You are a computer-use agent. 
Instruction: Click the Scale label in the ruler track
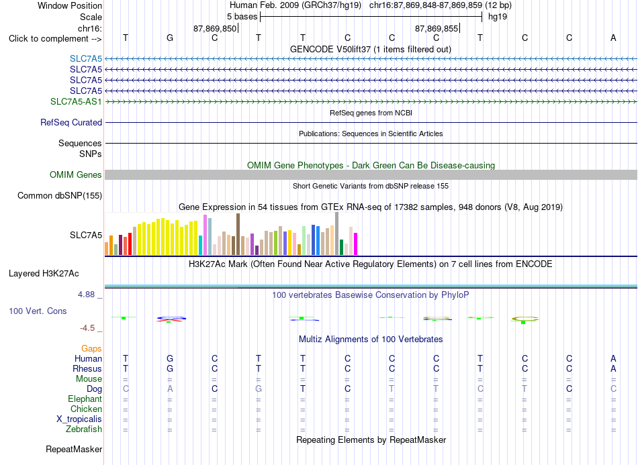[x=91, y=17]
